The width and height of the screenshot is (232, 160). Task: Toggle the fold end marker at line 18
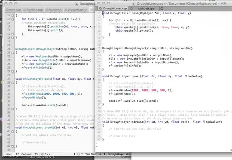[x=12, y=38]
